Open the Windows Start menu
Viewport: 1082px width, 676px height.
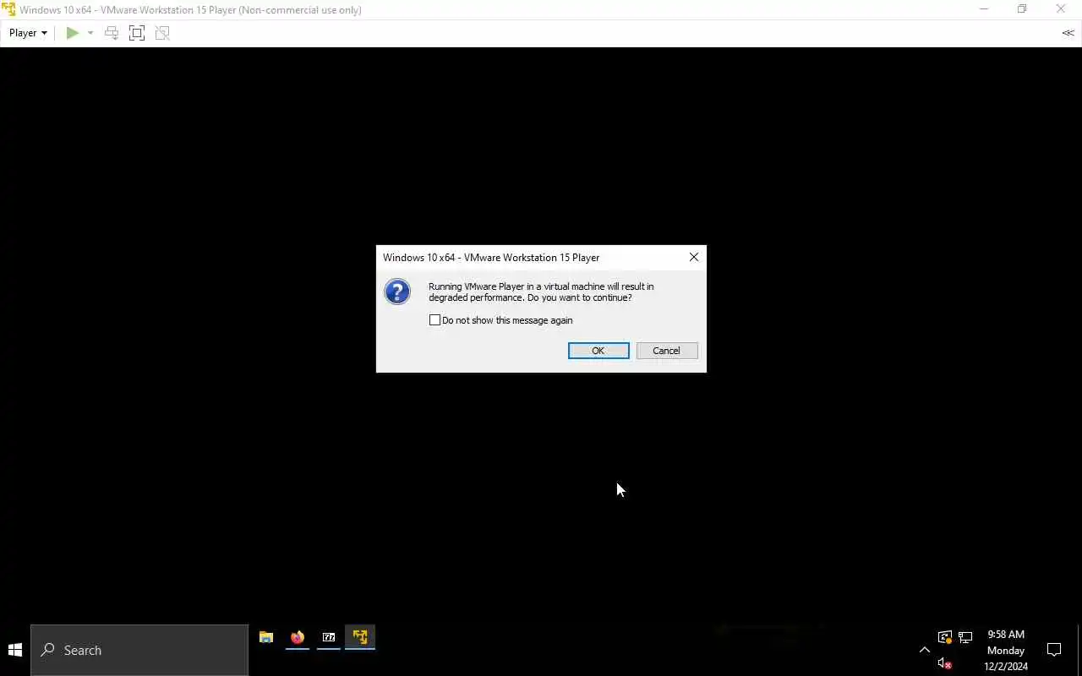15,650
